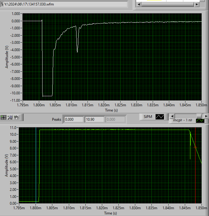Click the Peaks field showing 10.90

point(95,119)
